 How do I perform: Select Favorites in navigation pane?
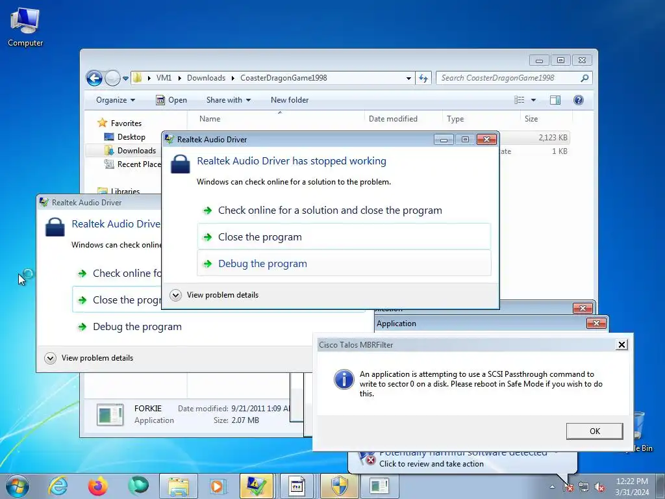(126, 123)
